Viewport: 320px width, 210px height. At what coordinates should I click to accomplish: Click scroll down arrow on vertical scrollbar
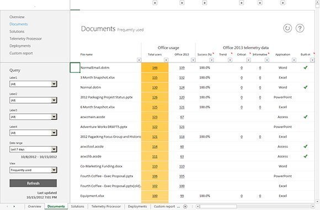pyautogui.click(x=317, y=201)
